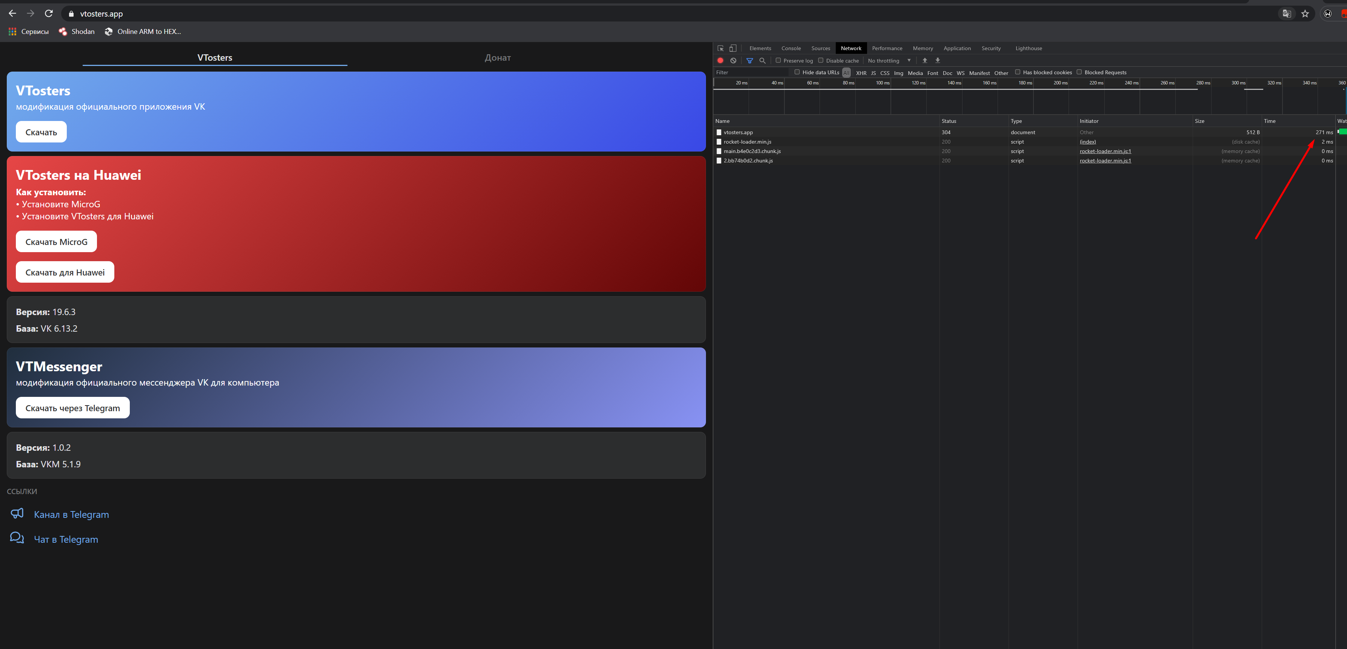Open the Console tab

click(x=791, y=48)
